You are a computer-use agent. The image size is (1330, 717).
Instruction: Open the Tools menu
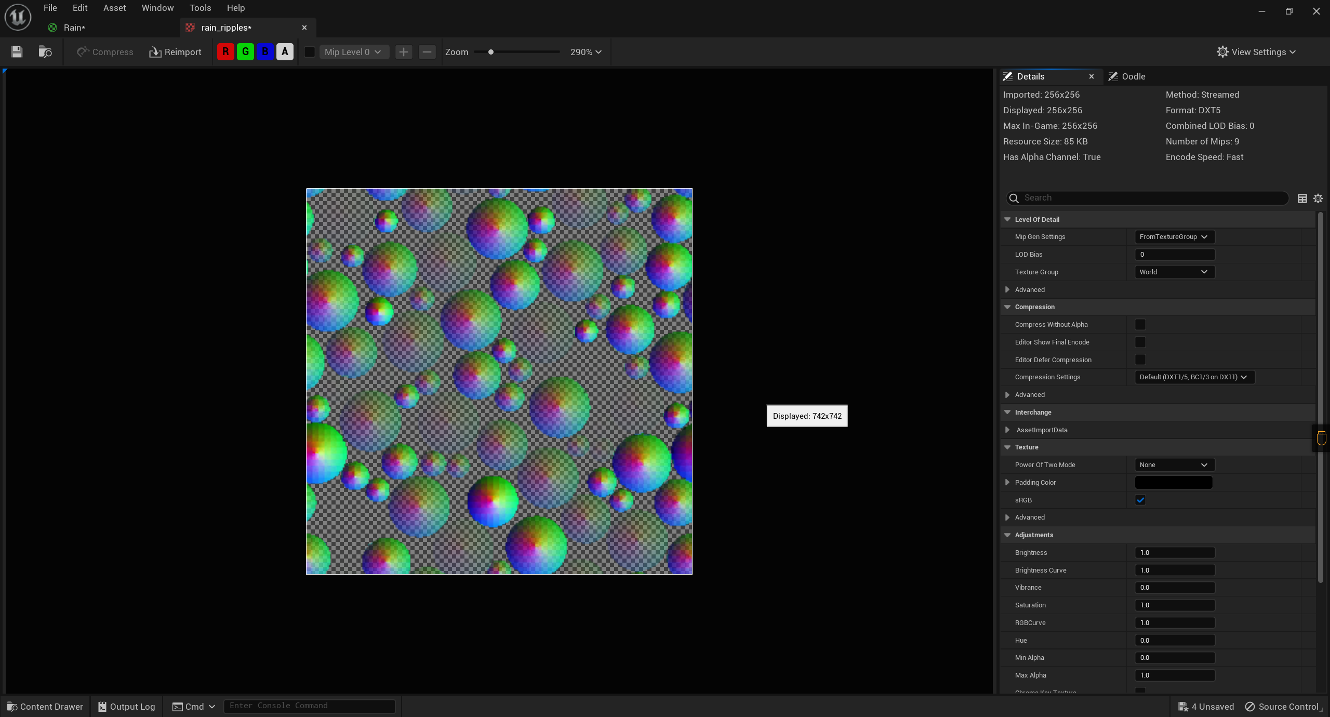coord(200,8)
